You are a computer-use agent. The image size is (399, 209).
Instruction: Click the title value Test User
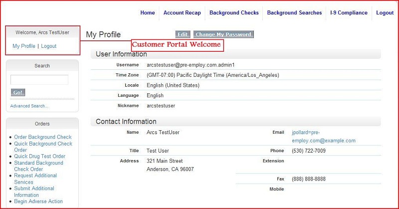point(158,151)
